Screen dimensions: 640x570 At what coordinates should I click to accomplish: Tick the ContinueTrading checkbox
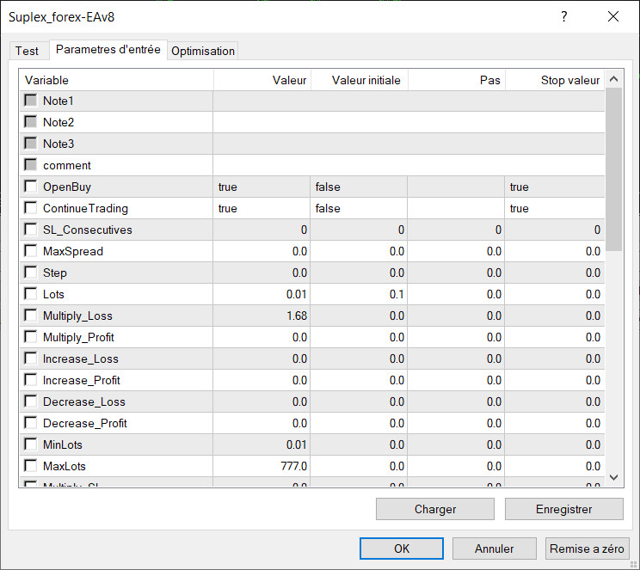point(31,208)
